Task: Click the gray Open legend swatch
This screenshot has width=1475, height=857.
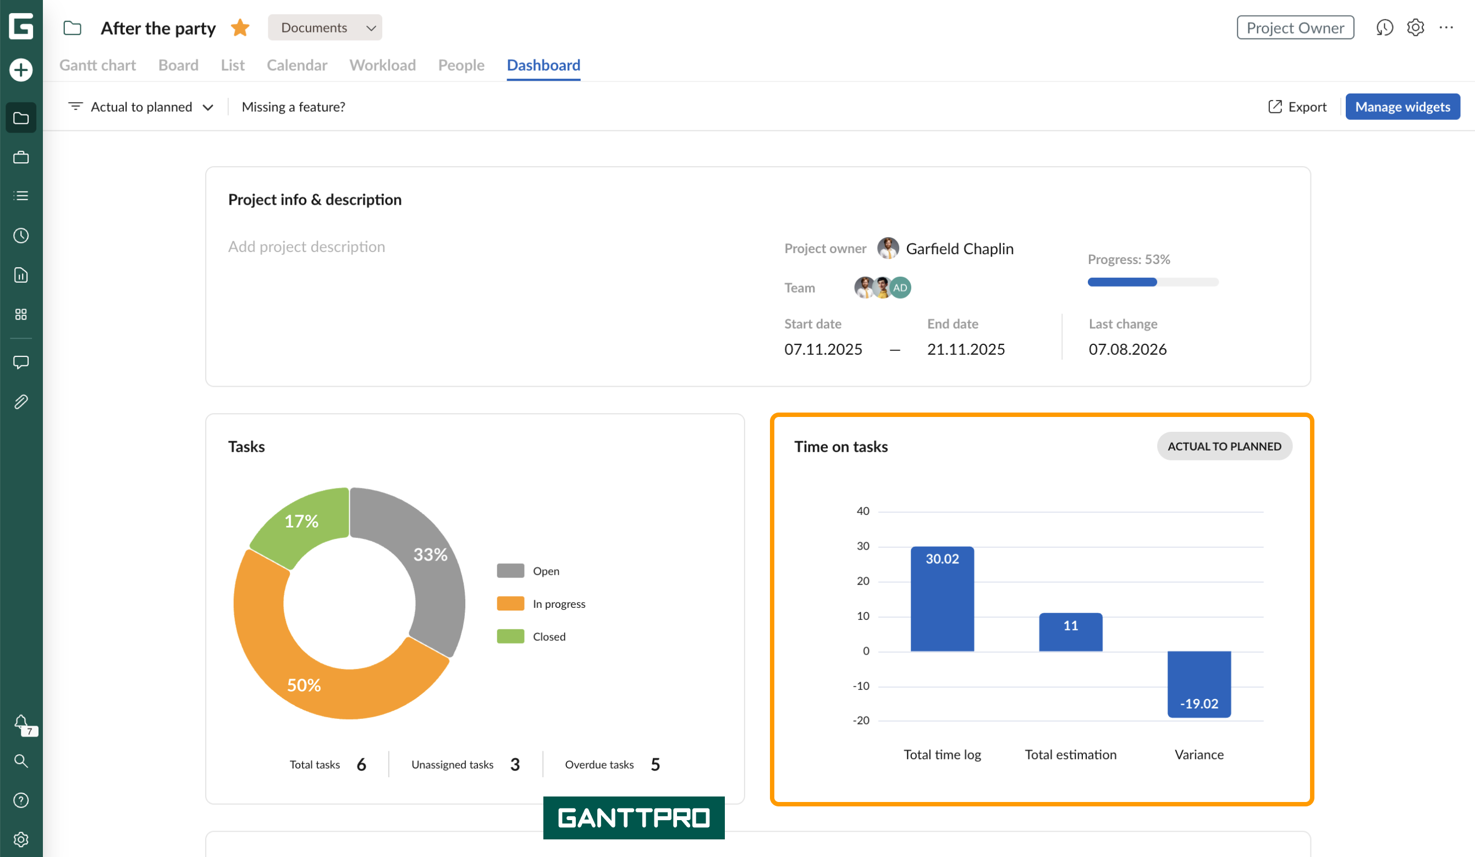Action: point(510,571)
